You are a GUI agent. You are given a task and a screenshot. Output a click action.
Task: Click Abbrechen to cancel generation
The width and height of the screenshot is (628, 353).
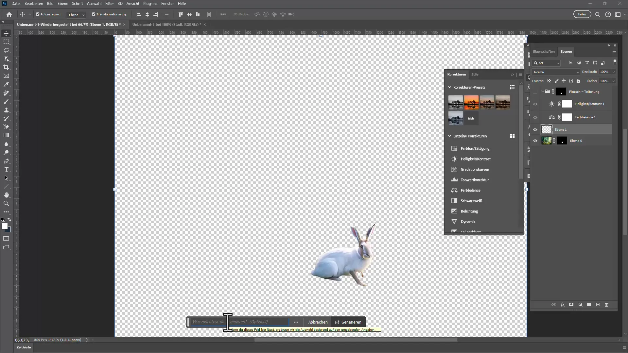click(318, 322)
